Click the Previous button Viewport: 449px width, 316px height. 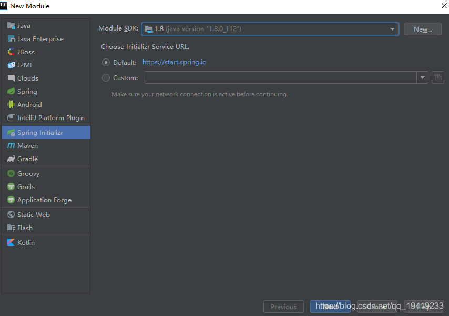283,307
